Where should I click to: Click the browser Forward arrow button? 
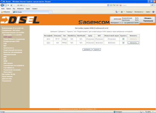[x=6, y=5]
